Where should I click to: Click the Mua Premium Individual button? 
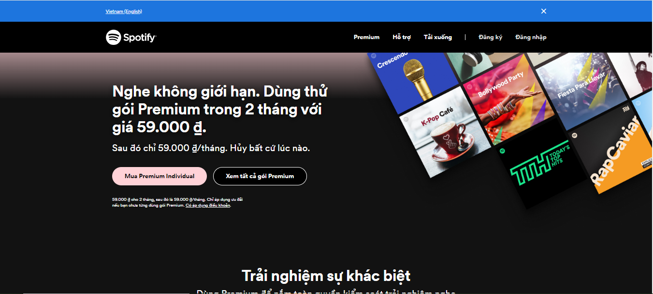pyautogui.click(x=160, y=176)
